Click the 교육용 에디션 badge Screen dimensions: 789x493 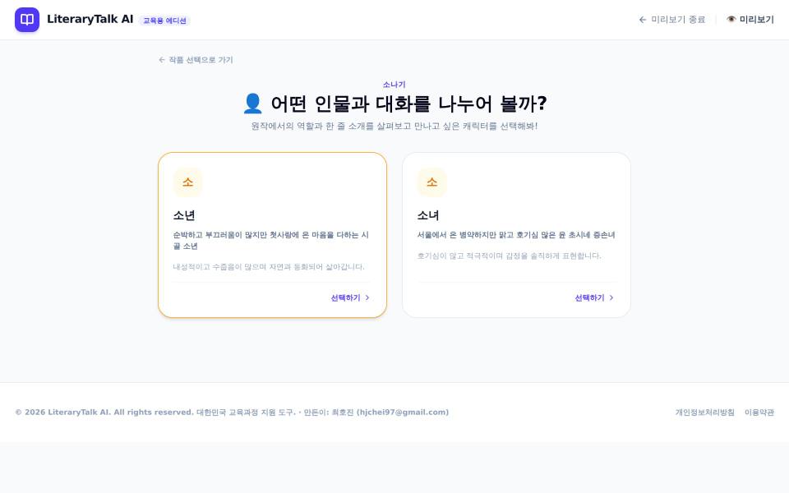(x=164, y=21)
